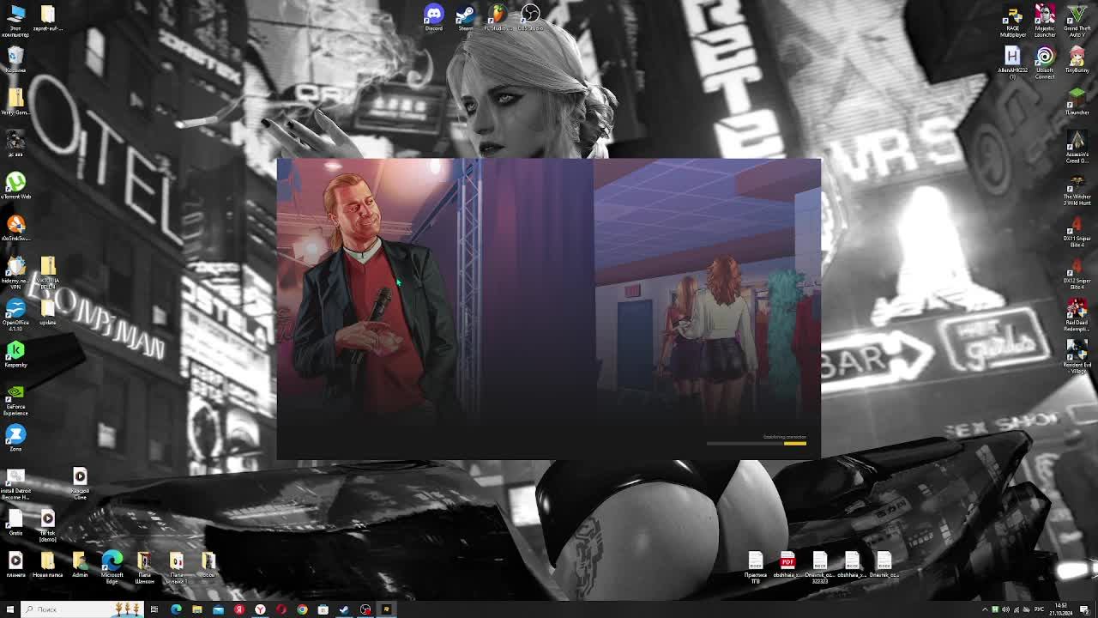Select the Resident Evil Village shortcut
The height and width of the screenshot is (618, 1098).
(x=1077, y=356)
